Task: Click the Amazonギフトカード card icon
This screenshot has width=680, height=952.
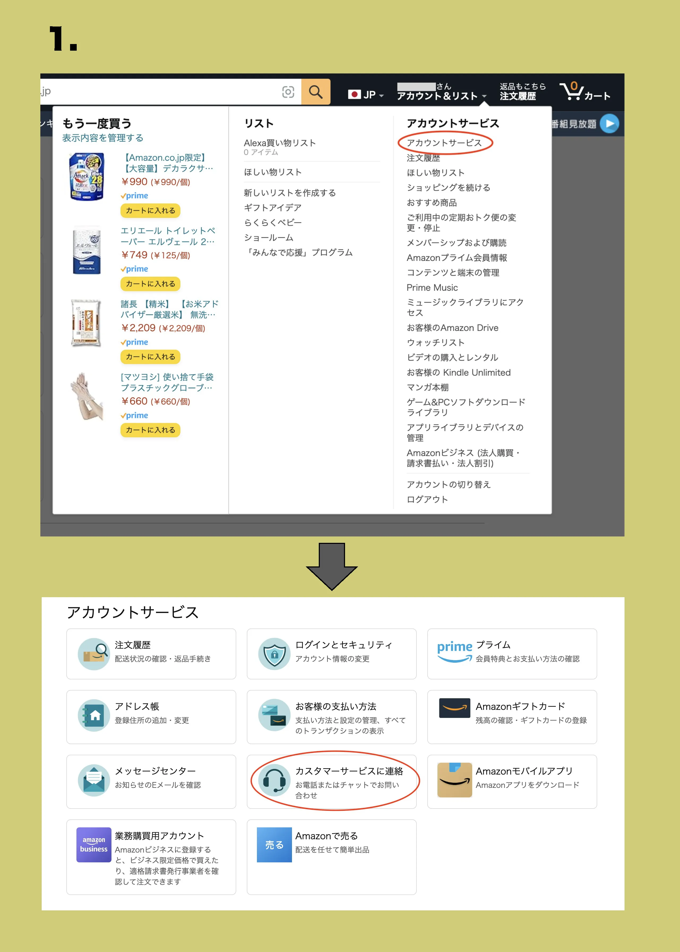Action: (455, 708)
